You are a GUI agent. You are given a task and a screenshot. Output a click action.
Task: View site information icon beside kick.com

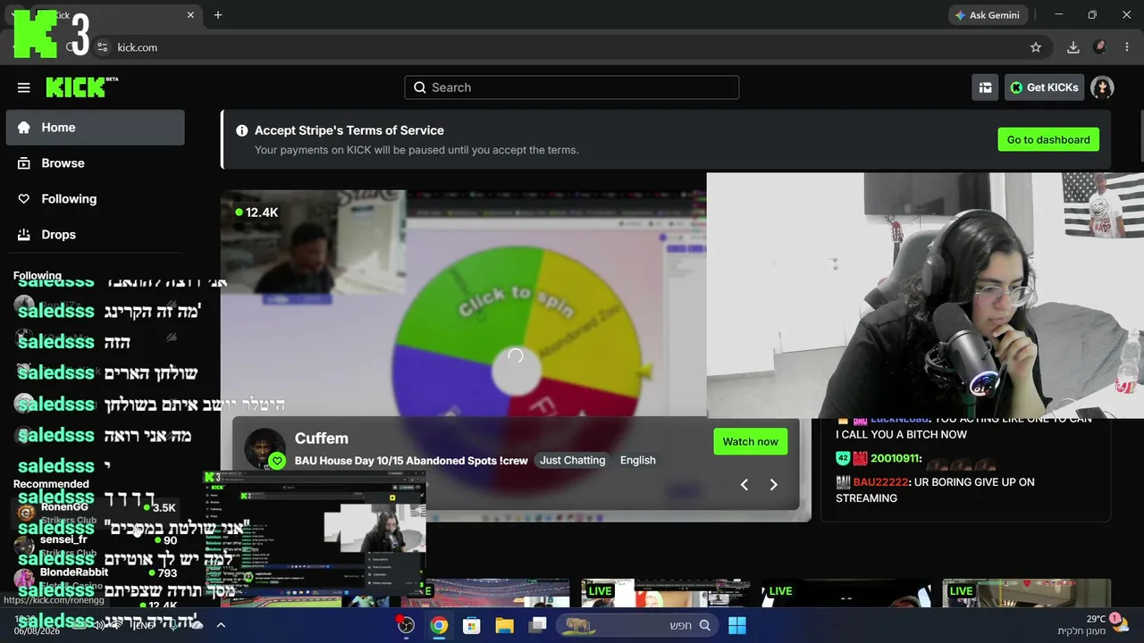pos(102,47)
